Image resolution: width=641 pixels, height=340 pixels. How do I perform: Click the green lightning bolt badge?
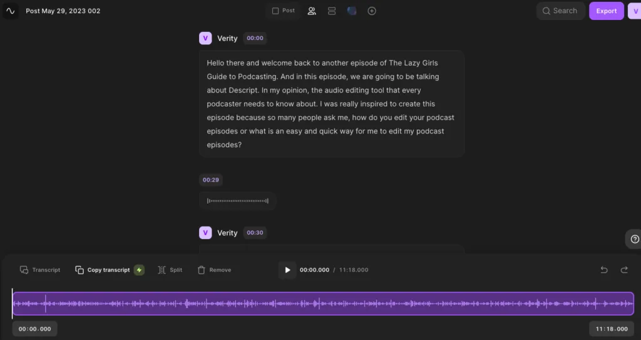pos(139,270)
